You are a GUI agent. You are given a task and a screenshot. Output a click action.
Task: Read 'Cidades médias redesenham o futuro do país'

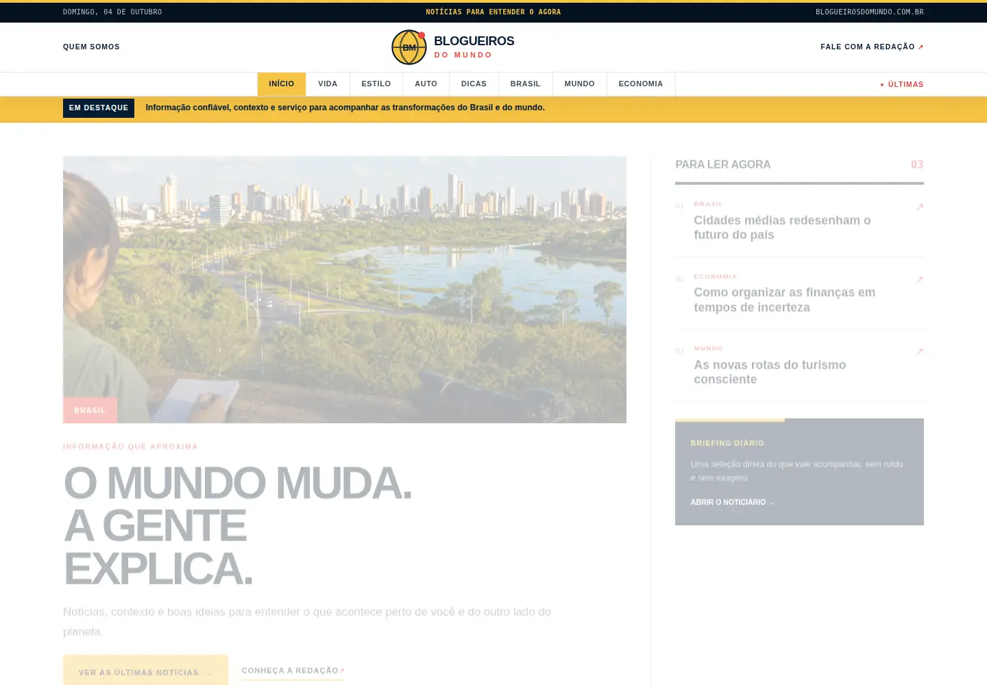(782, 227)
